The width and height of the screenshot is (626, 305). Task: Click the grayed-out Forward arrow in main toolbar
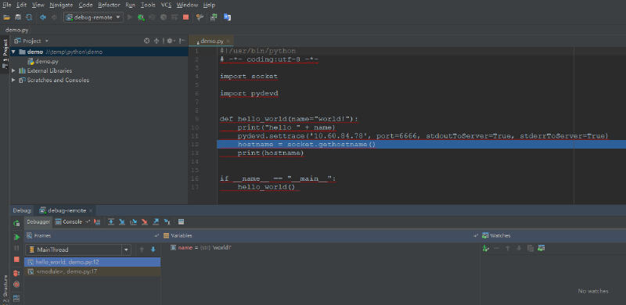coord(54,17)
